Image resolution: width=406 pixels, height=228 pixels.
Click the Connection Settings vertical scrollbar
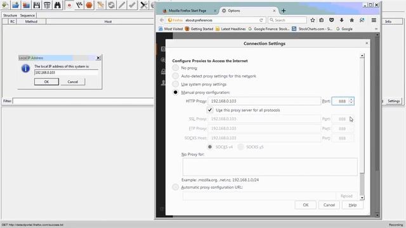[362, 127]
